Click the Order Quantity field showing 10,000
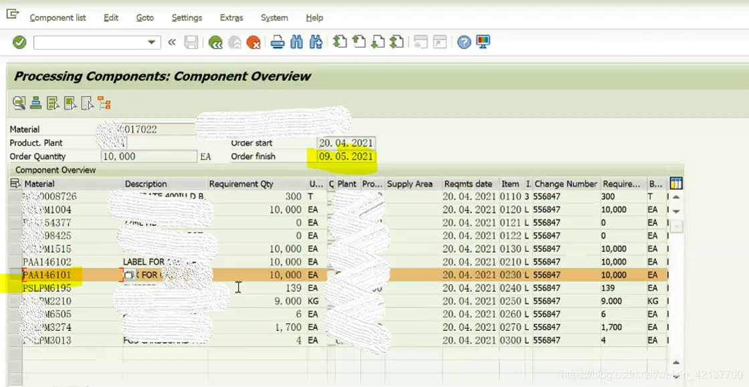Image resolution: width=749 pixels, height=387 pixels. 149,156
